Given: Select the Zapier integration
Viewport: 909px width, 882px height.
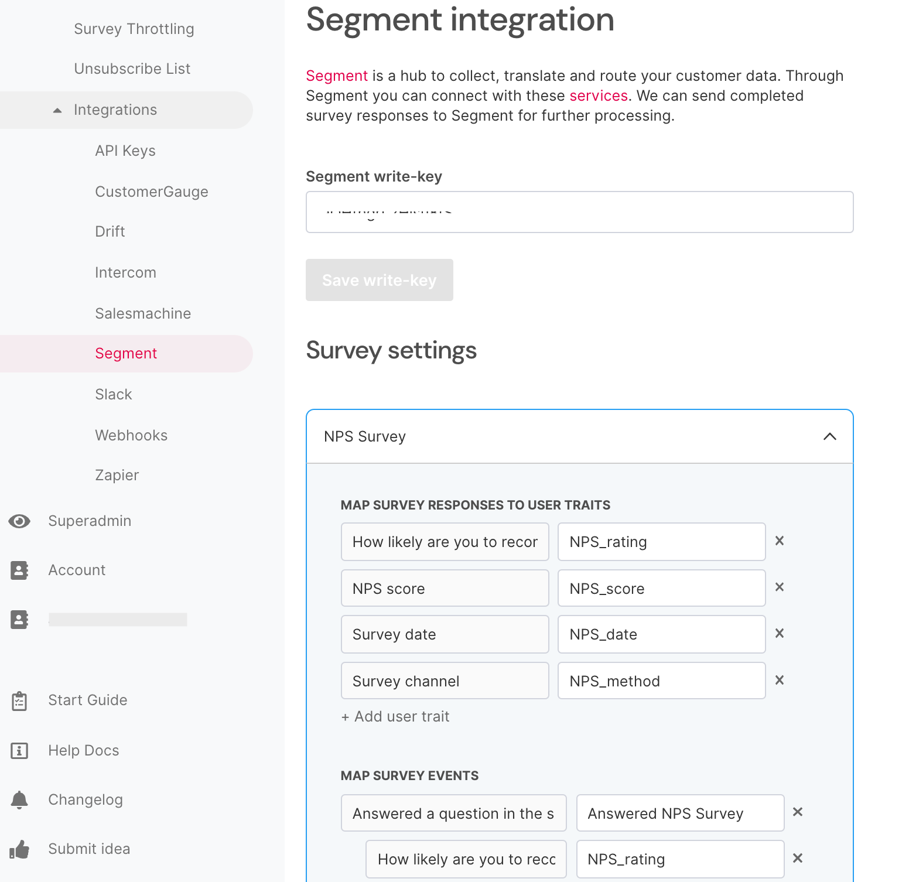Looking at the screenshot, I should 117,475.
